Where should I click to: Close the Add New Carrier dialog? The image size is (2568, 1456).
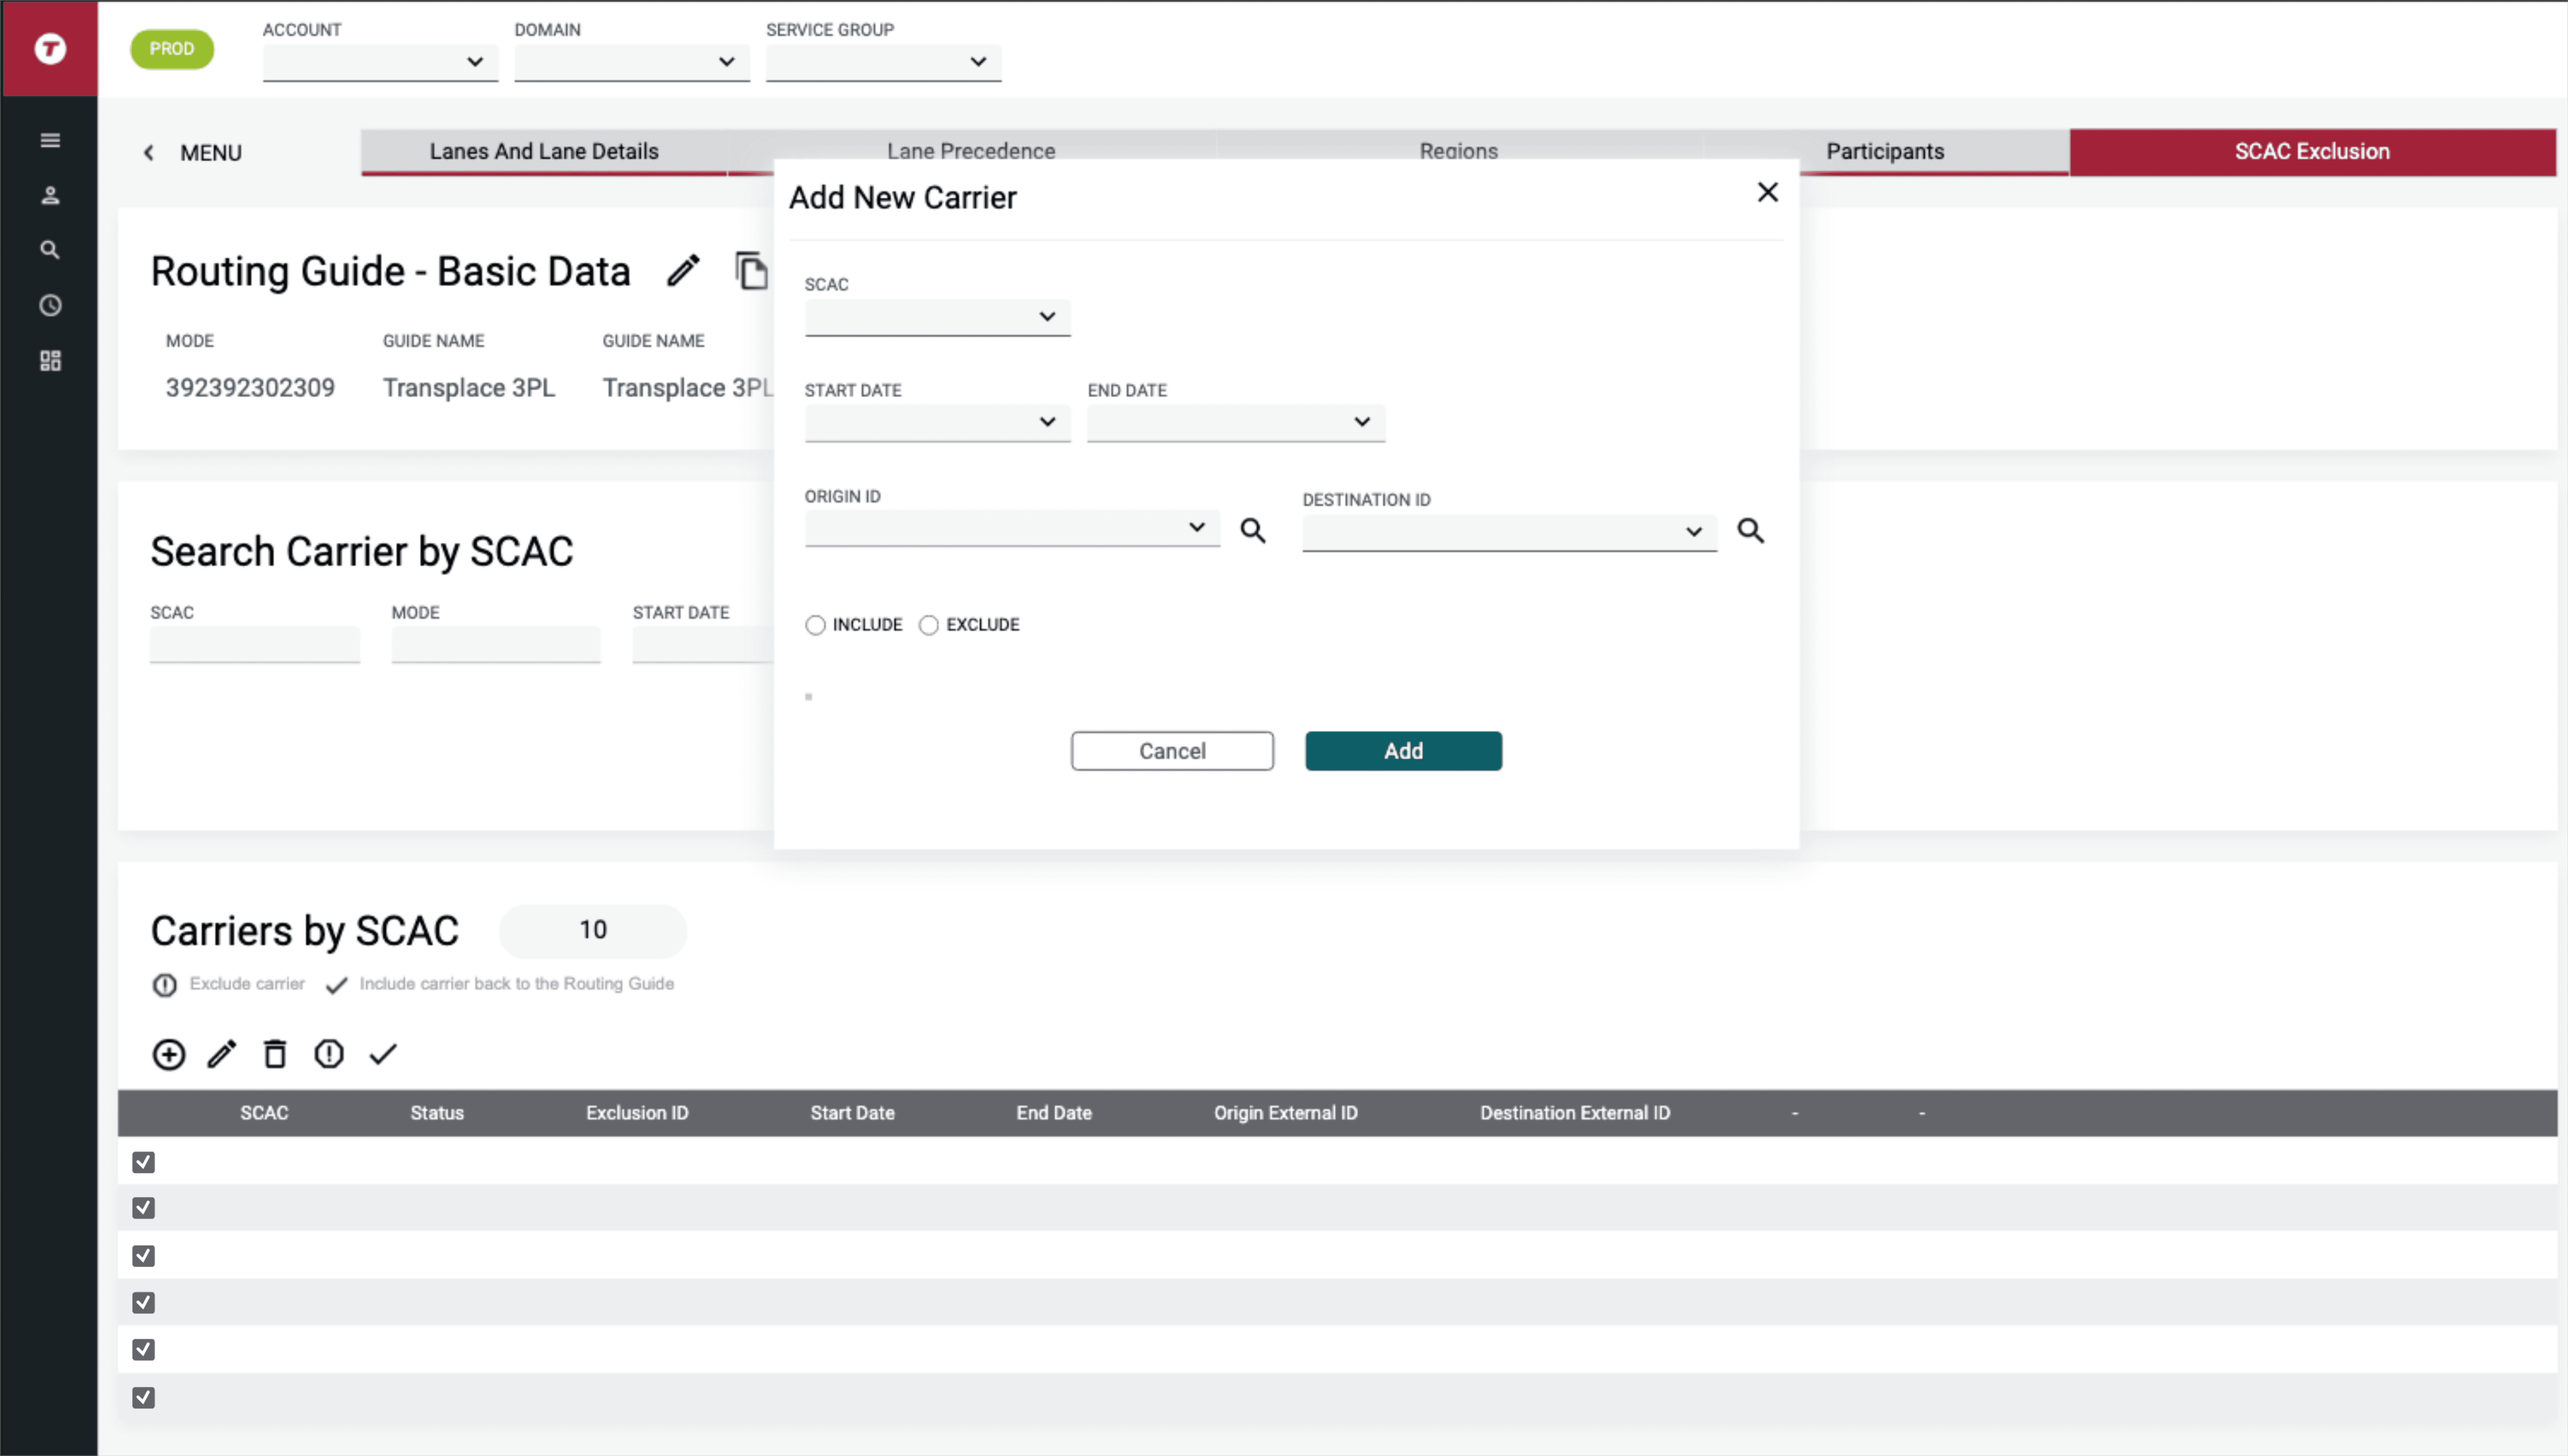1768,192
